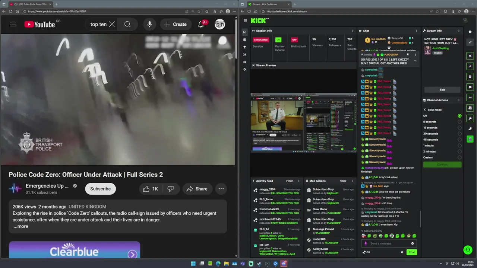The width and height of the screenshot is (477, 268).
Task: Go to the YouTube home logo
Action: [40, 24]
